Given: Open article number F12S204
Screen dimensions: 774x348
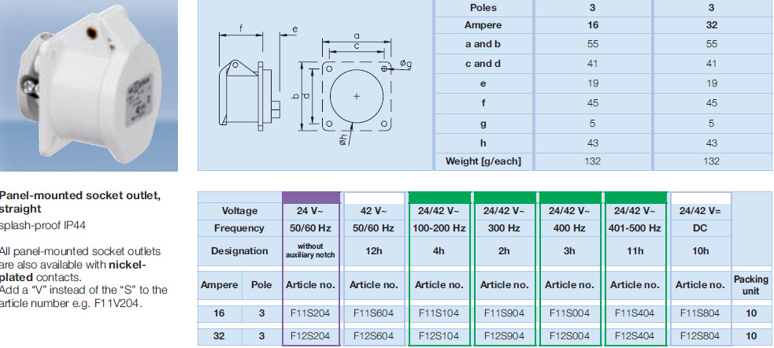Looking at the screenshot, I should coord(311,335).
